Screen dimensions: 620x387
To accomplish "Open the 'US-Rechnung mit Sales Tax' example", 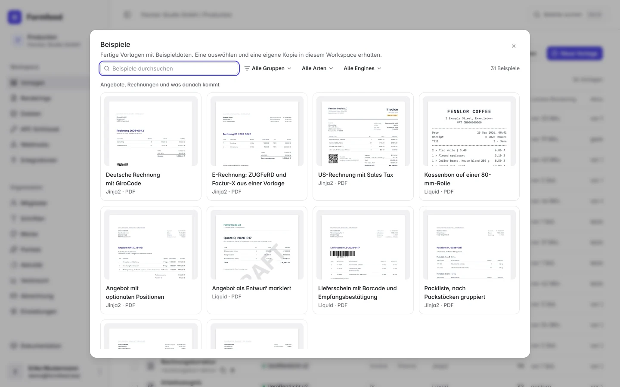I will tap(363, 147).
